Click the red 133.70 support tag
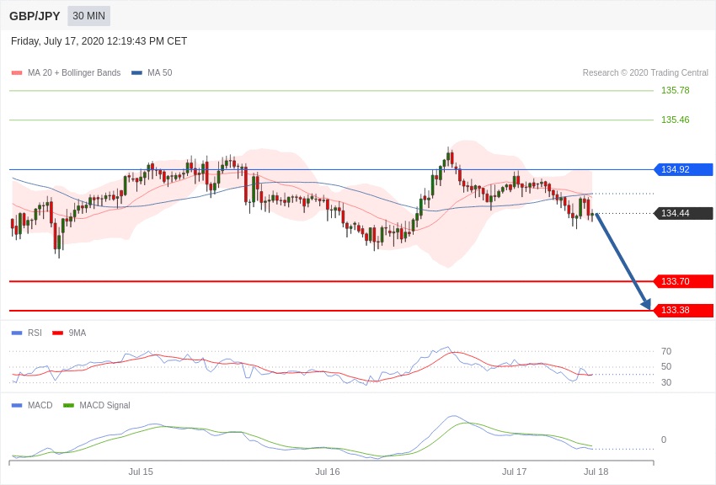The image size is (716, 485). pos(683,281)
